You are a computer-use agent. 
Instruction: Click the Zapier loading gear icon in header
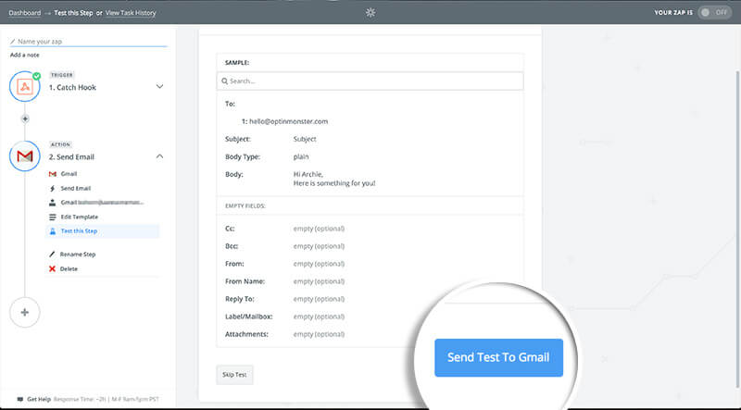(370, 13)
